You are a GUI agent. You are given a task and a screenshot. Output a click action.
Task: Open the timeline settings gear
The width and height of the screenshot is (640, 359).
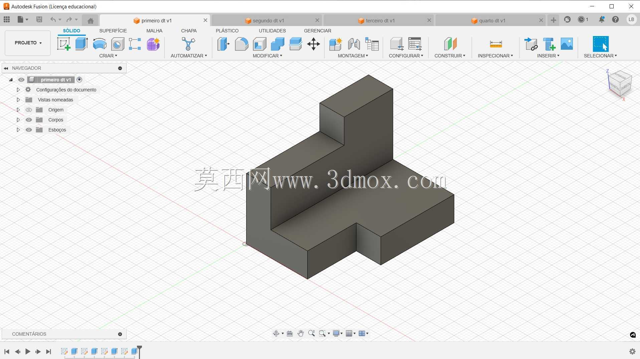click(632, 351)
